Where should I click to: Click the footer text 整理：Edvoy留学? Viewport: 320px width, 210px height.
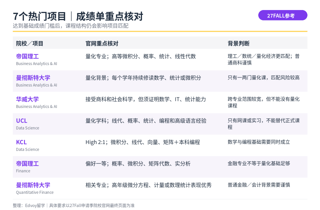(29, 205)
